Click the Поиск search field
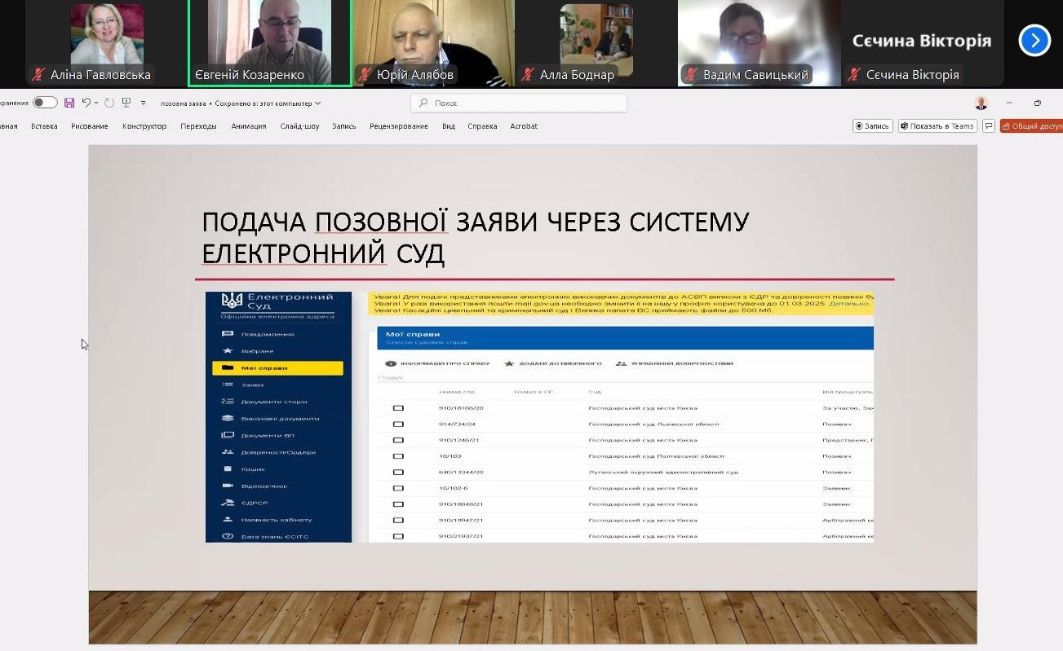Image resolution: width=1063 pixels, height=651 pixels. (x=519, y=103)
